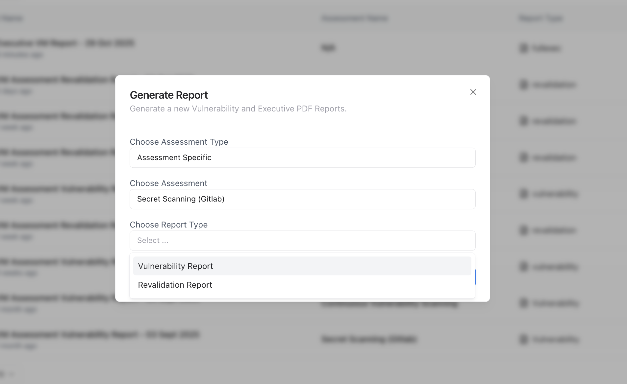Click the revalidation icon in the third table row
The image size is (627, 384).
coord(523,121)
